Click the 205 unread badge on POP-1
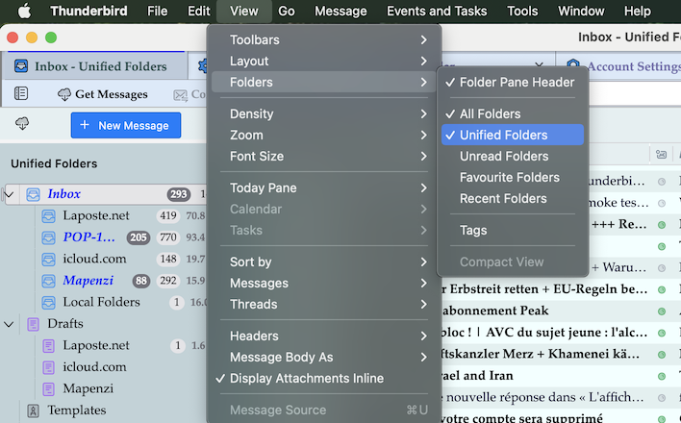The width and height of the screenshot is (681, 423). (x=139, y=237)
